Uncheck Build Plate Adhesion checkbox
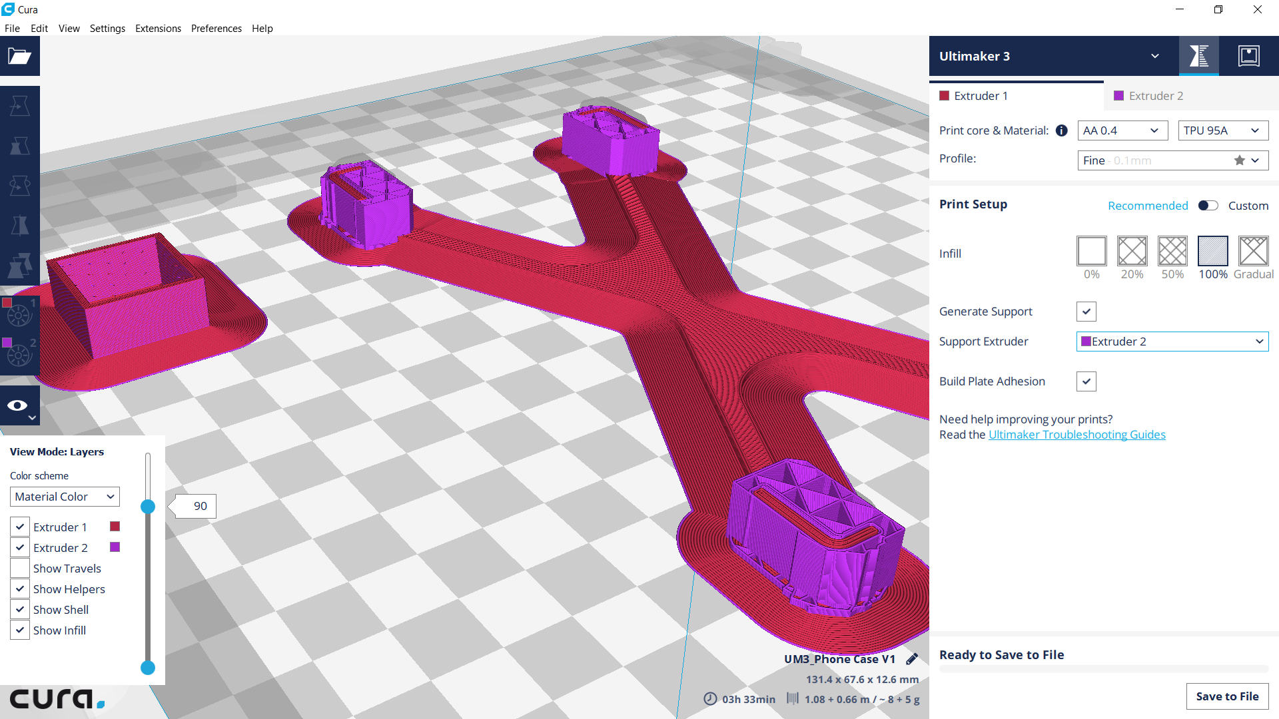 (x=1086, y=381)
